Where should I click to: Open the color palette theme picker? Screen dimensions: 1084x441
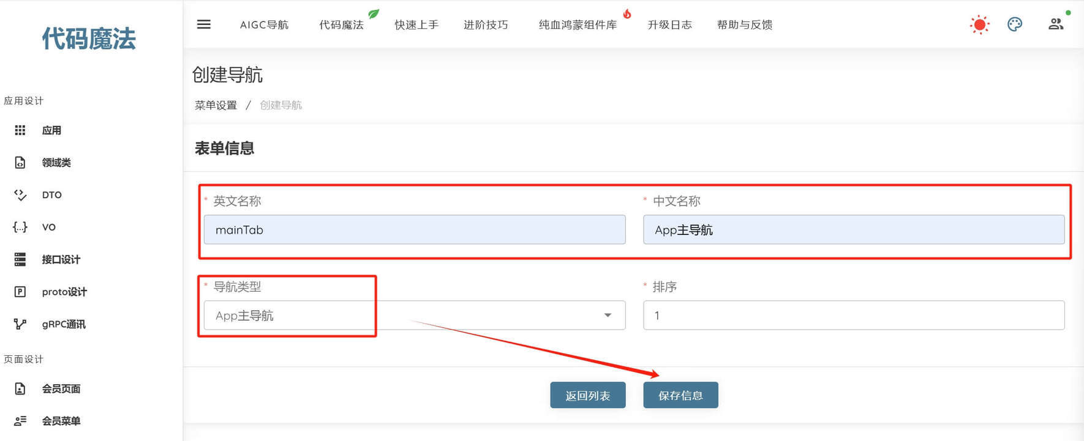click(x=1015, y=24)
